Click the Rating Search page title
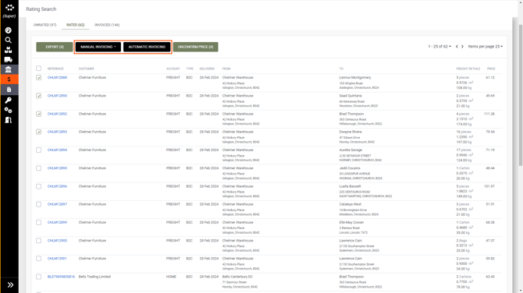The width and height of the screenshot is (523, 293). (x=41, y=9)
